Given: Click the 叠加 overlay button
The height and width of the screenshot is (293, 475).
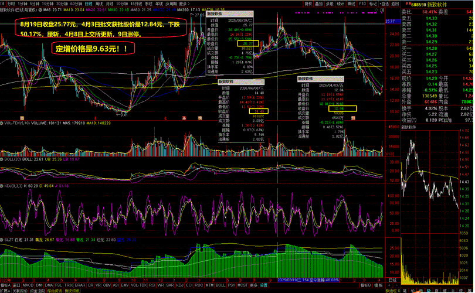Looking at the screenshot, I should [318, 4].
